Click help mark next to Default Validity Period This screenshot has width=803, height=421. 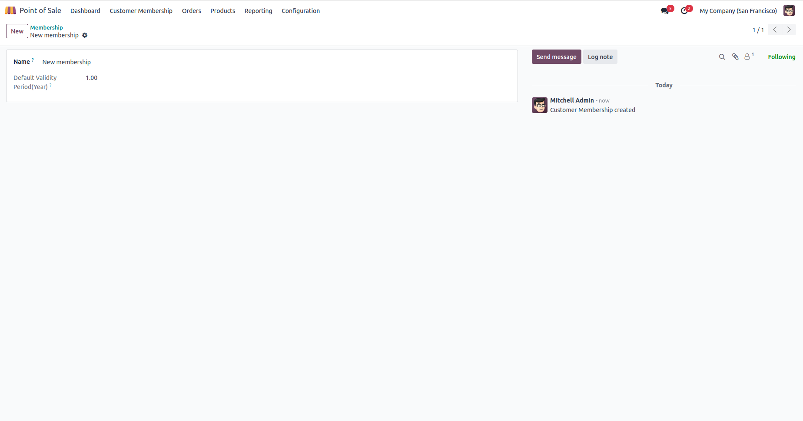pos(50,85)
